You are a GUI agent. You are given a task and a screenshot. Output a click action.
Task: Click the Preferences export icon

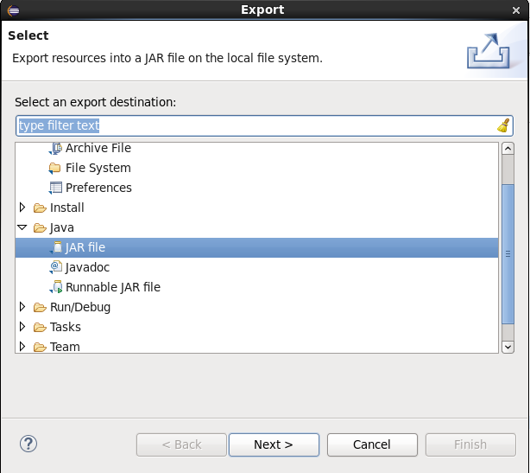coord(55,188)
